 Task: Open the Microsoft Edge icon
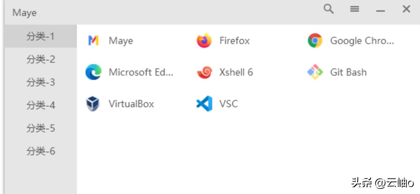(93, 72)
